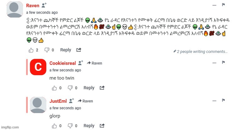
Task: Follow user Raven via add-person icon
Action: click(x=44, y=5)
